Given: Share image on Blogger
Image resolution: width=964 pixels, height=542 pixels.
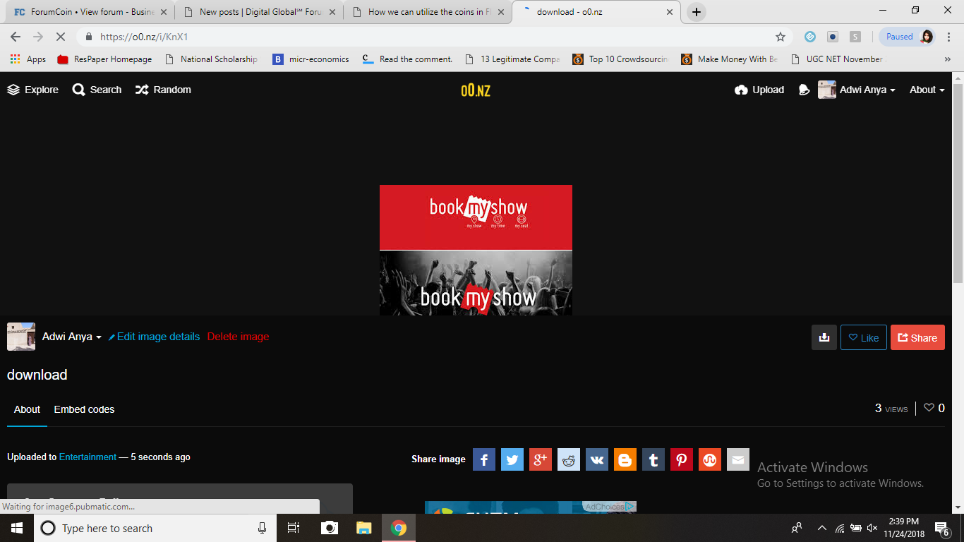Looking at the screenshot, I should (625, 459).
